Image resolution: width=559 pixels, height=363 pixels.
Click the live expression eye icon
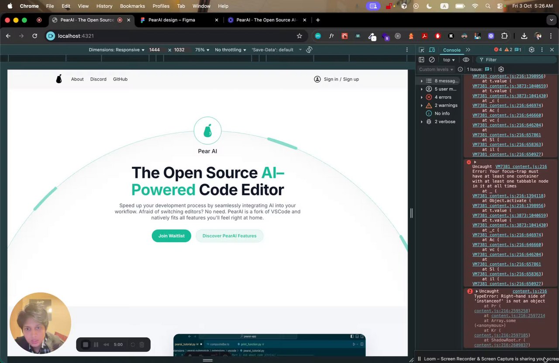tap(466, 59)
